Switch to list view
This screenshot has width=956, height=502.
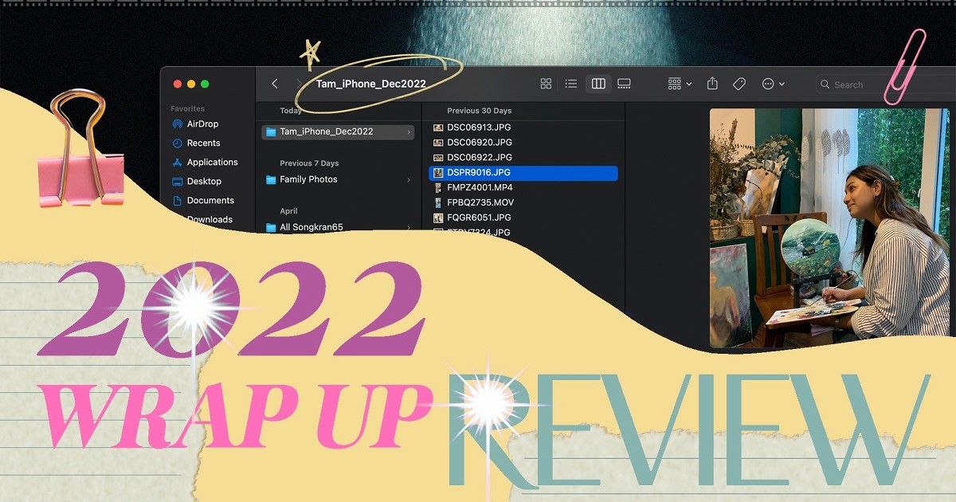pyautogui.click(x=571, y=84)
